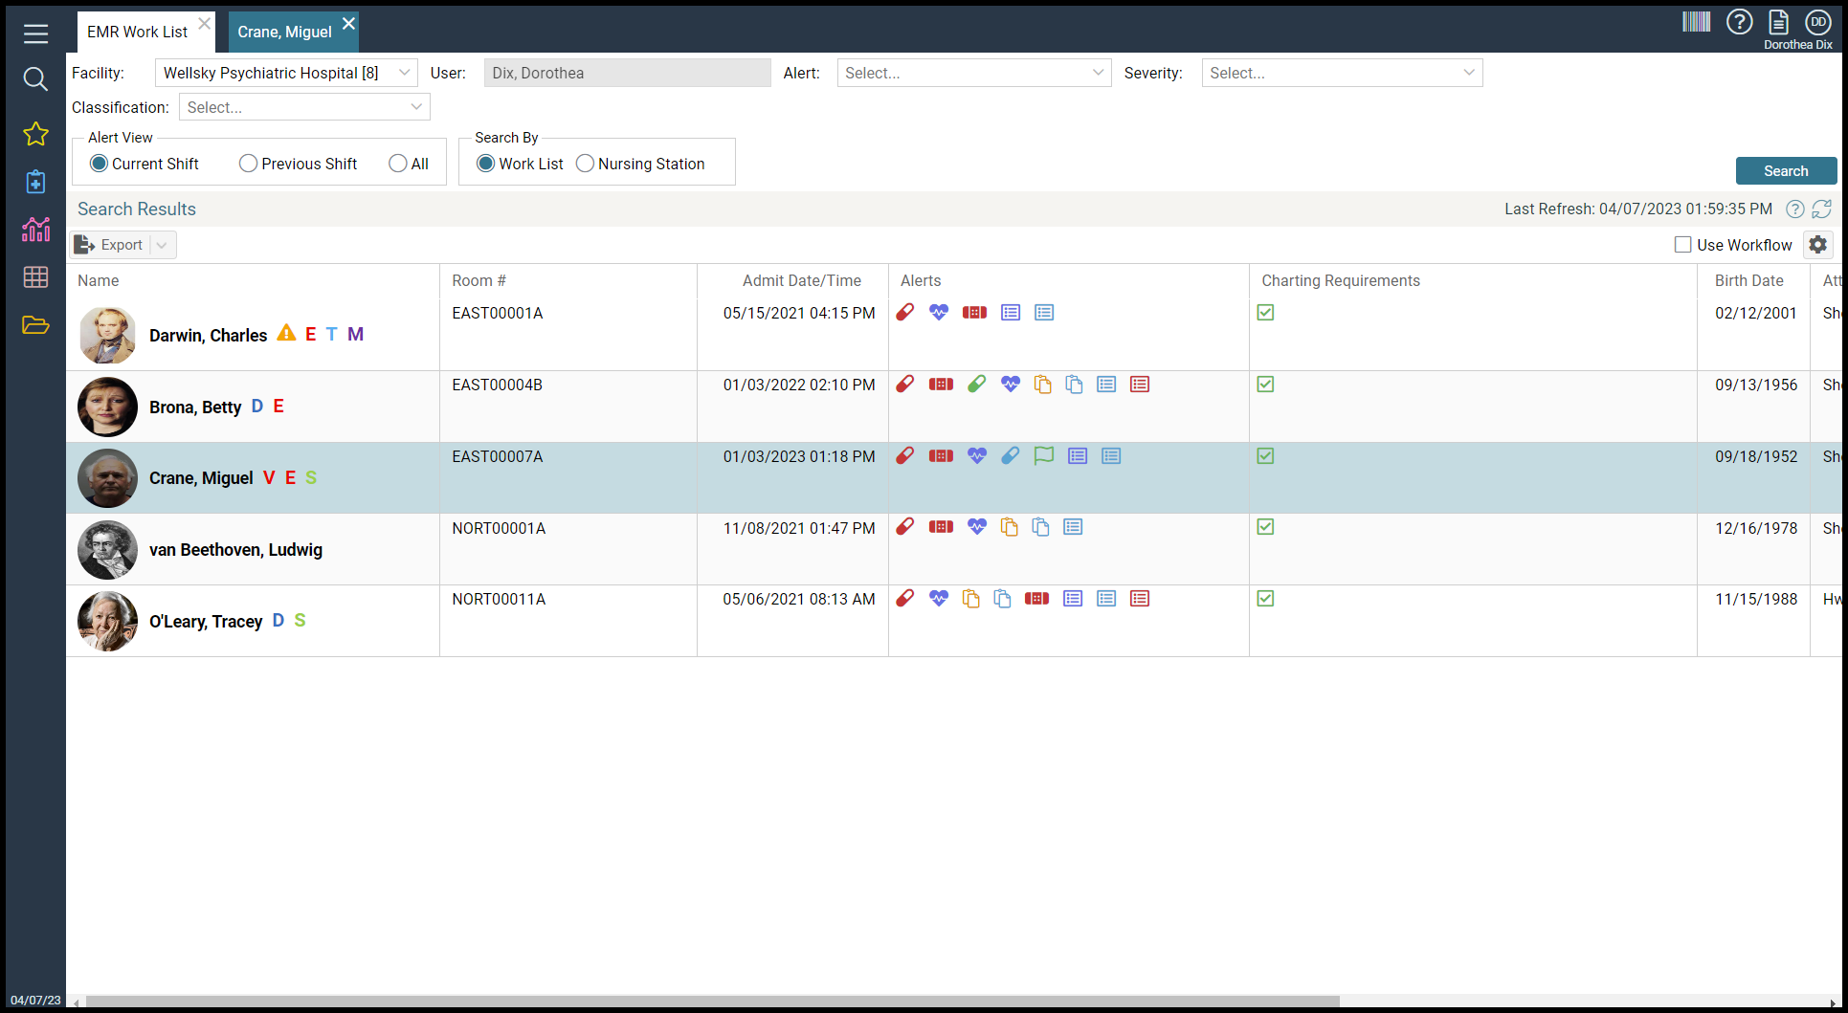Click the Export button
1848x1013 pixels.
110,245
